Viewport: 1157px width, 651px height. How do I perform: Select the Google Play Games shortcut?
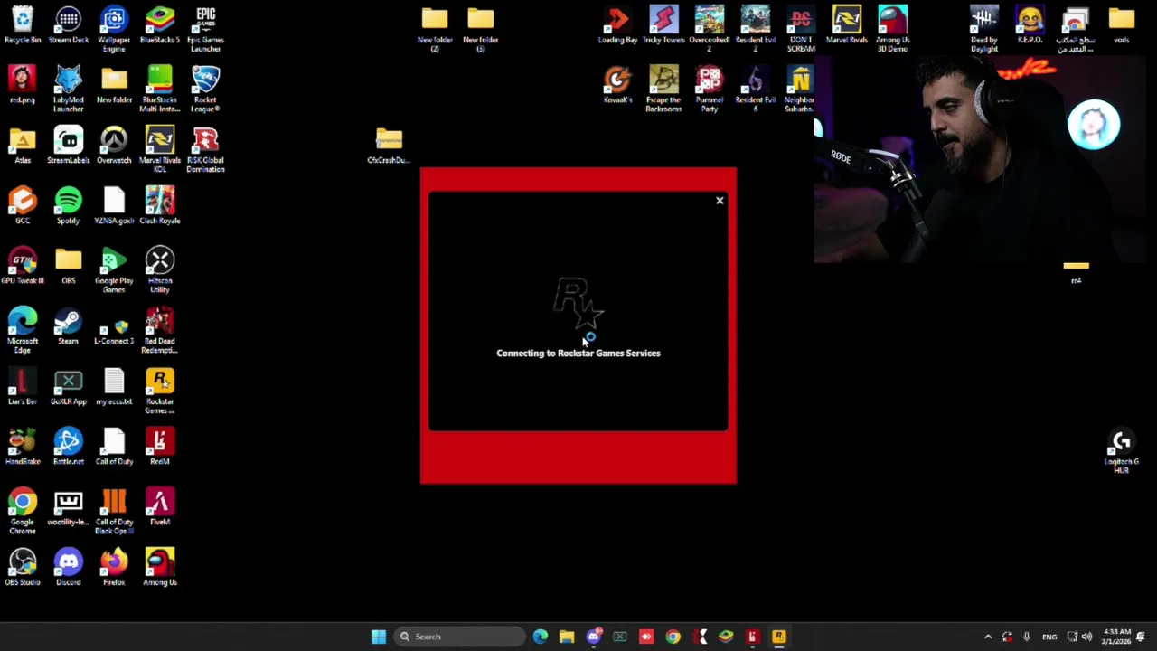114,271
